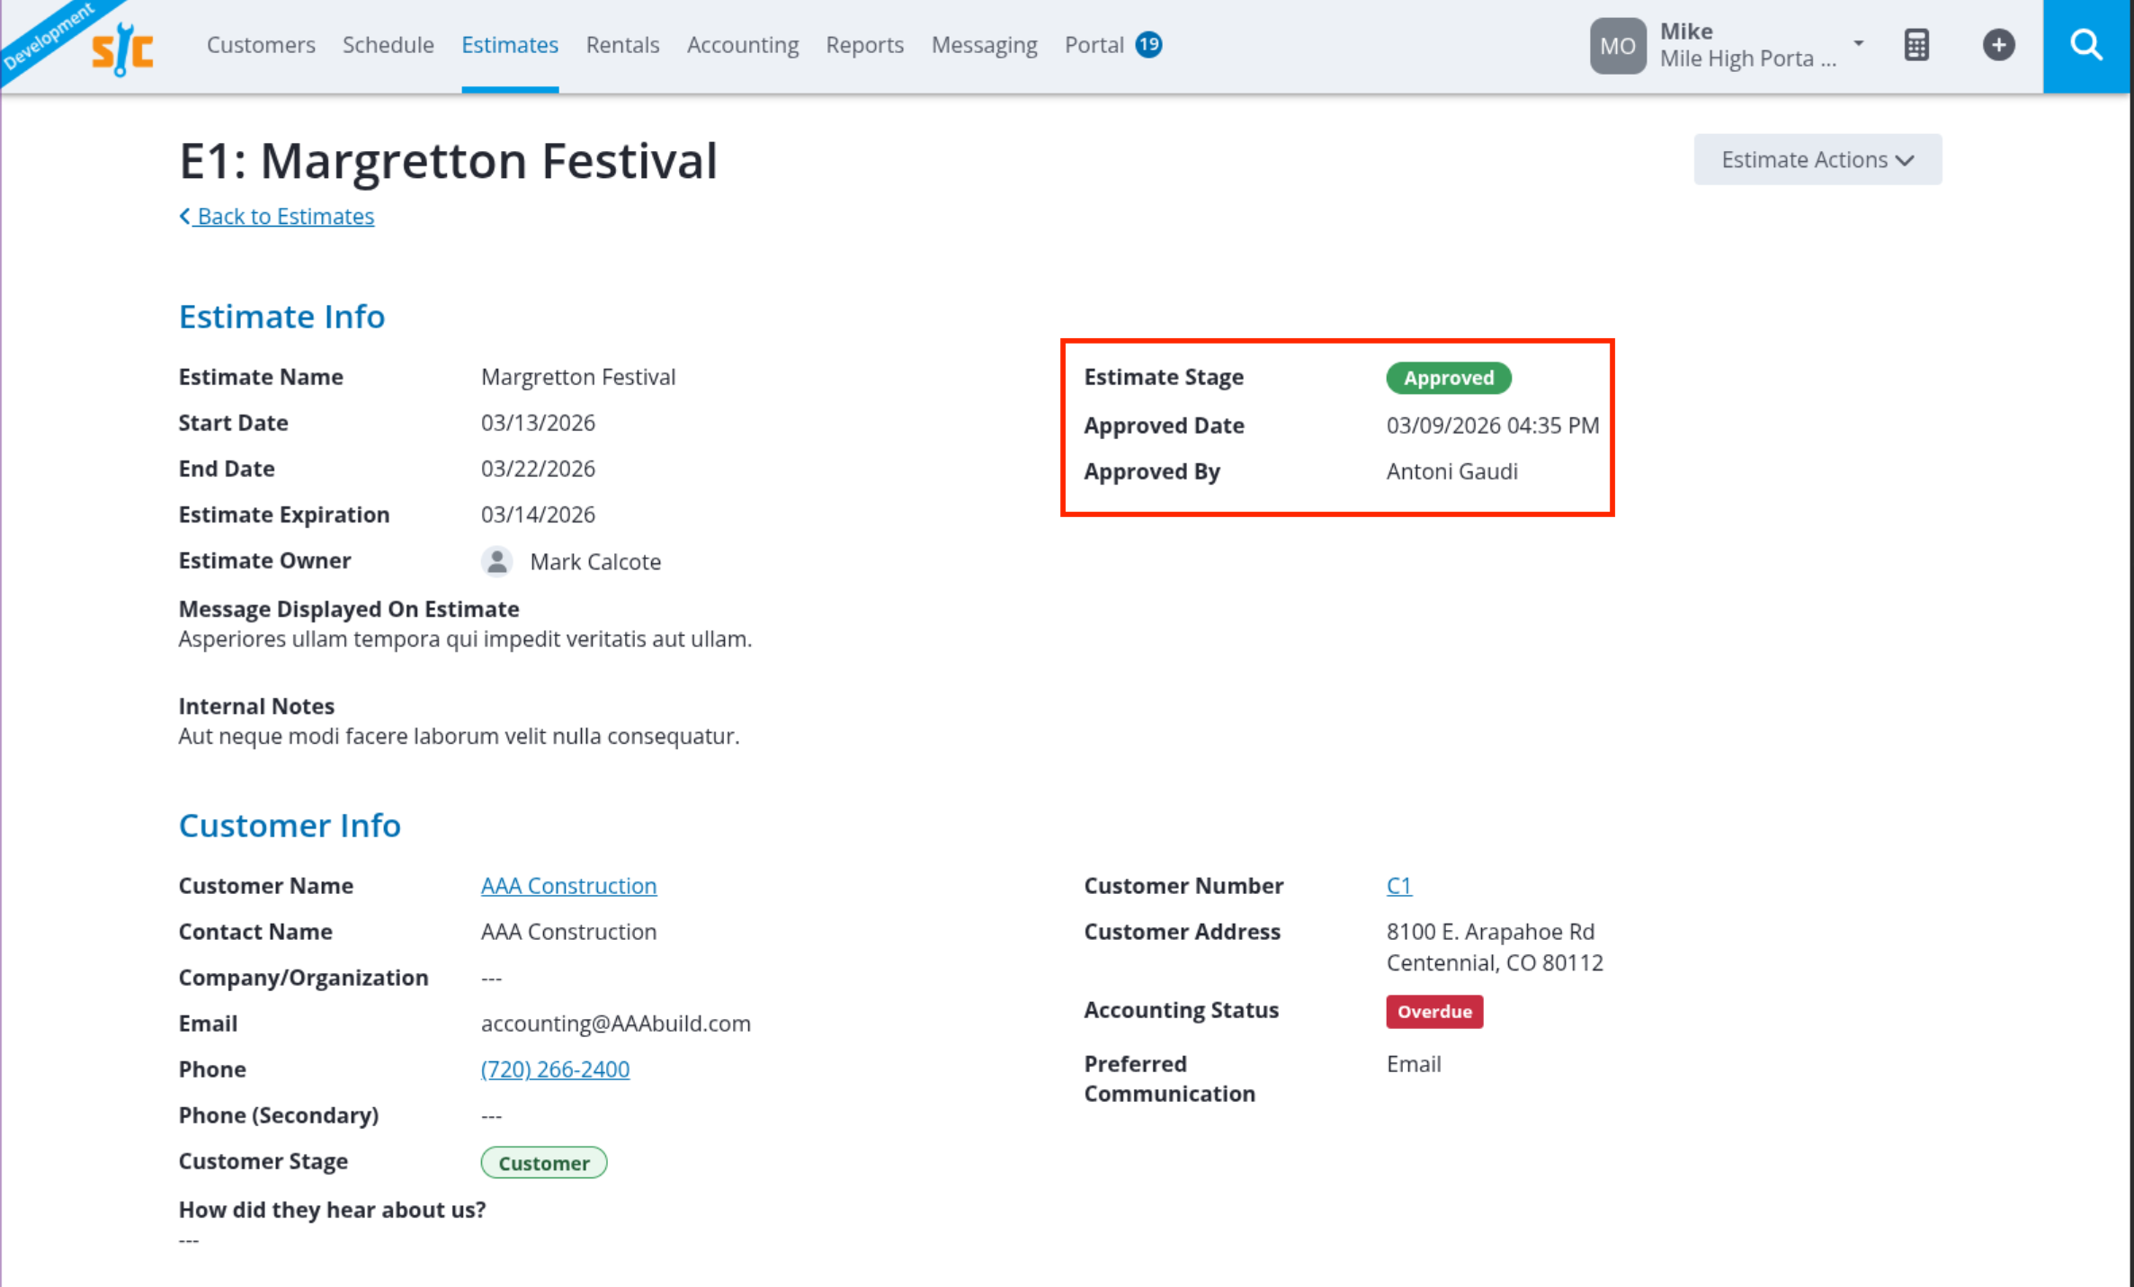Screen dimensions: 2134x1287
Task: Click the Portal notification badge 19
Action: 1148,44
